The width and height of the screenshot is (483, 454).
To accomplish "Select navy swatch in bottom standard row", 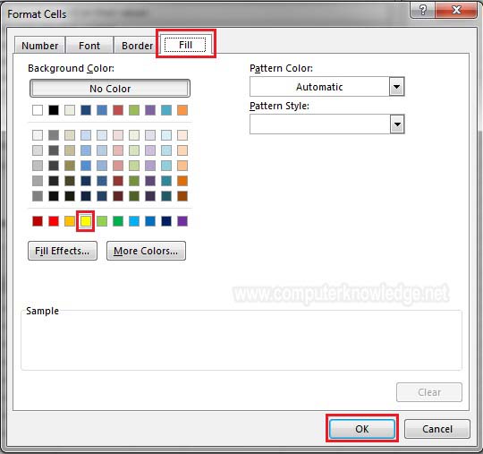I will (x=166, y=221).
